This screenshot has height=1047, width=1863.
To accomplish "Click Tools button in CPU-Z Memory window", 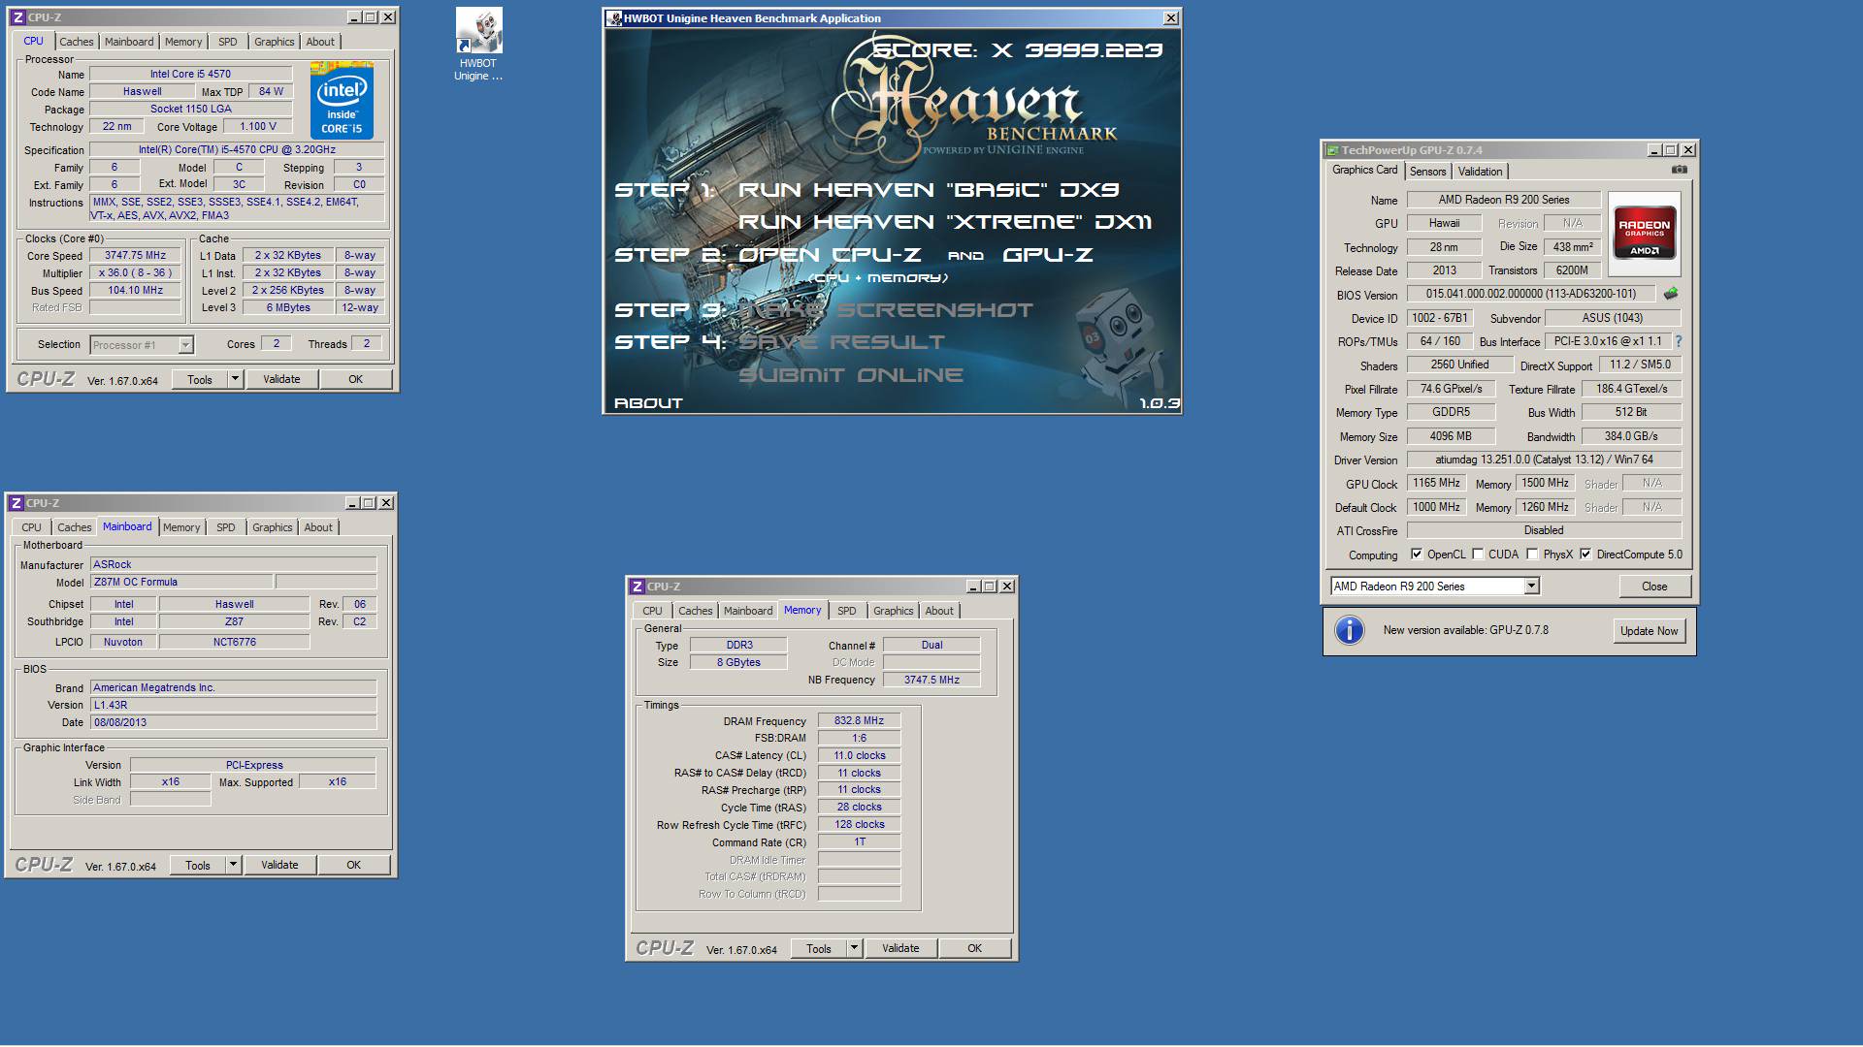I will [x=818, y=948].
